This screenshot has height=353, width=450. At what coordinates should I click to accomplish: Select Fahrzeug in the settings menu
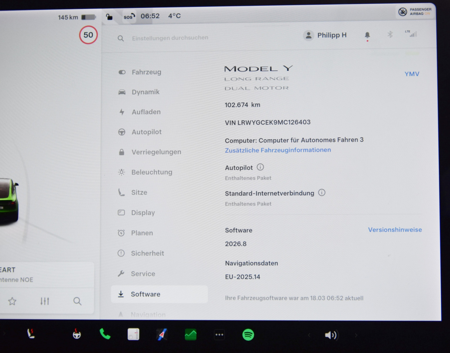click(146, 72)
